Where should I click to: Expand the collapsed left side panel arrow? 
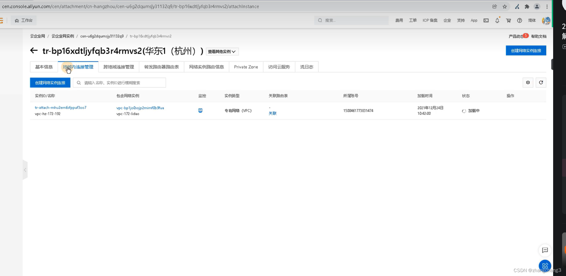25,170
